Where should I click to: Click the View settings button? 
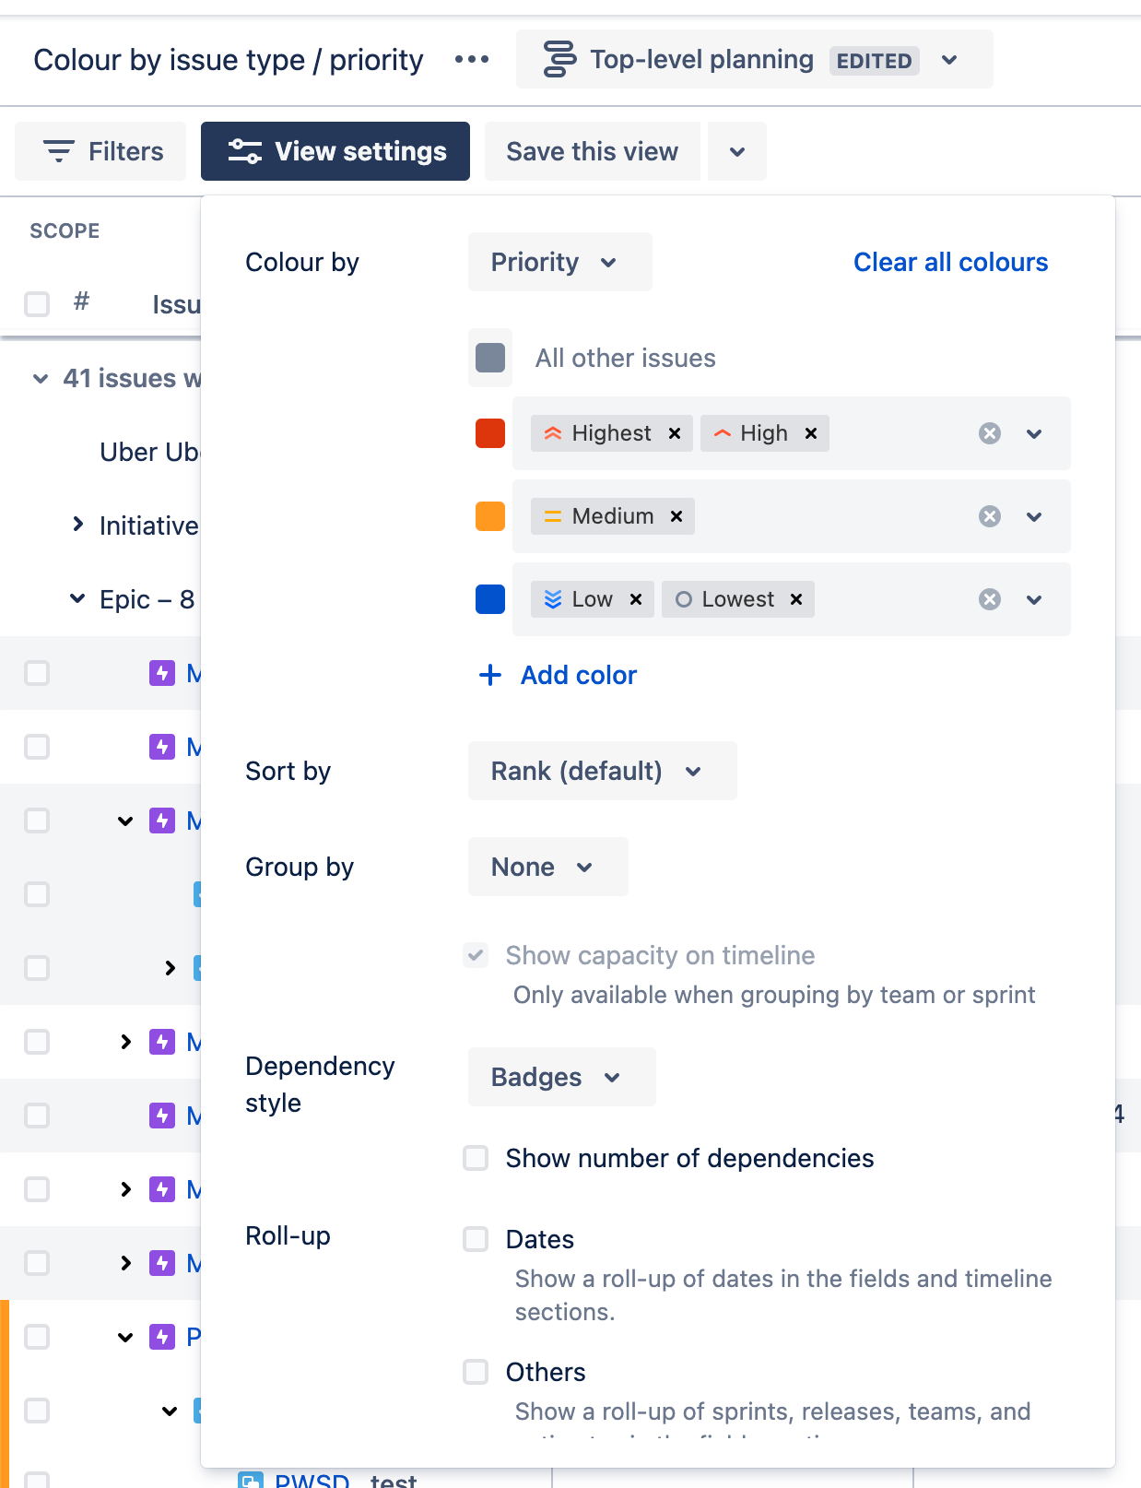click(335, 151)
